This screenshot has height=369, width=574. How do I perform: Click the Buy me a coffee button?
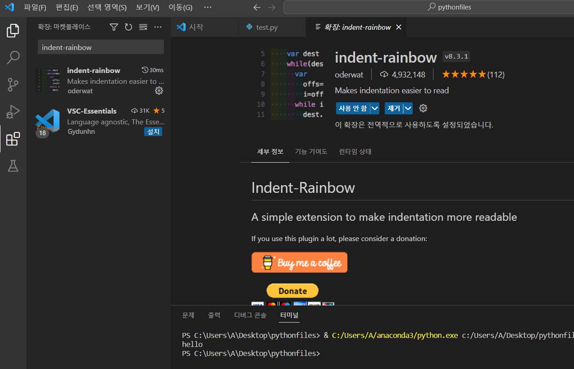tap(299, 262)
